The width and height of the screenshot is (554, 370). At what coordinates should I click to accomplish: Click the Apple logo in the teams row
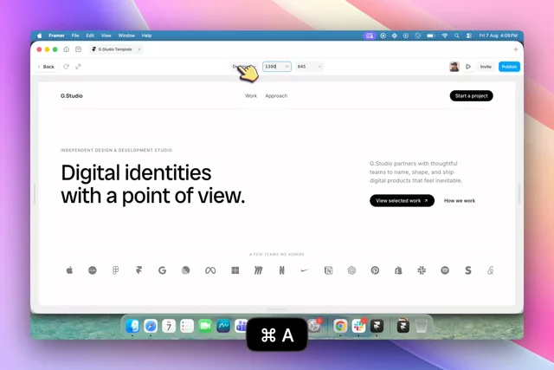[x=69, y=270]
